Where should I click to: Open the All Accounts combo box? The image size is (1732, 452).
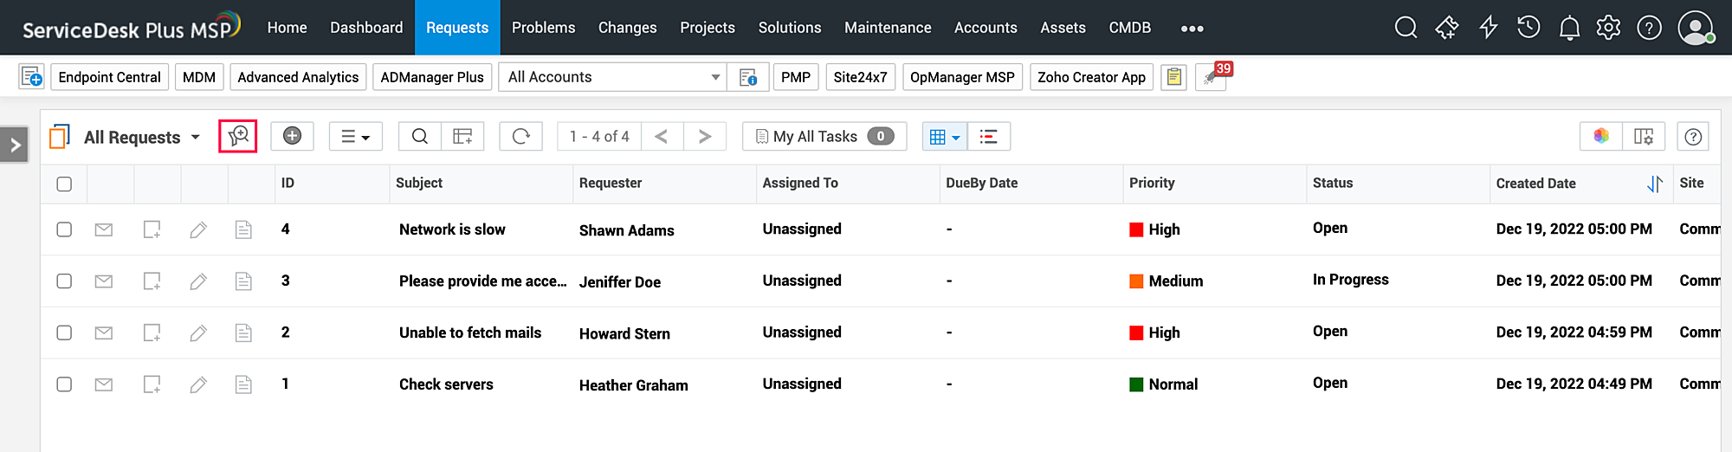pyautogui.click(x=613, y=77)
